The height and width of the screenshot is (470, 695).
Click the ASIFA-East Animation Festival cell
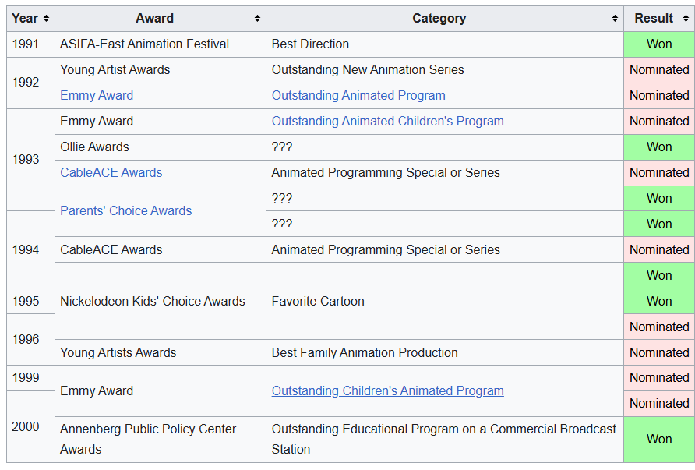[161, 44]
